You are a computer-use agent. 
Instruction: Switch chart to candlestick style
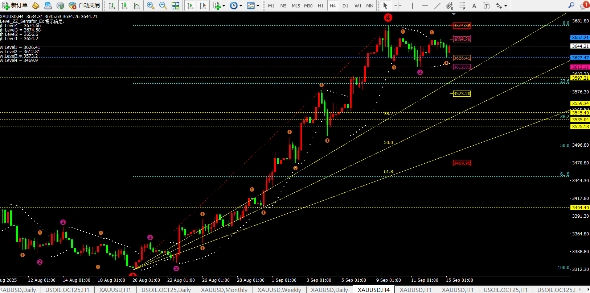coord(124,5)
